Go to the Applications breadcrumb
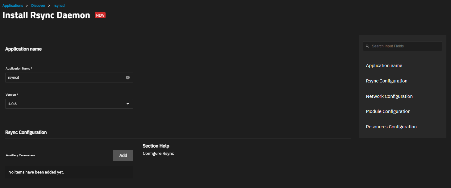 point(13,6)
